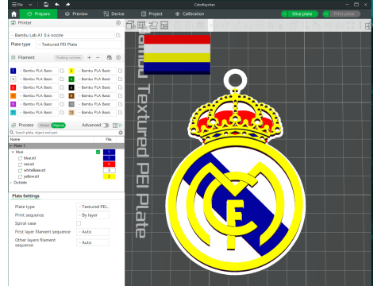Select the Plate Settings tab
381x286 pixels.
tap(25, 196)
